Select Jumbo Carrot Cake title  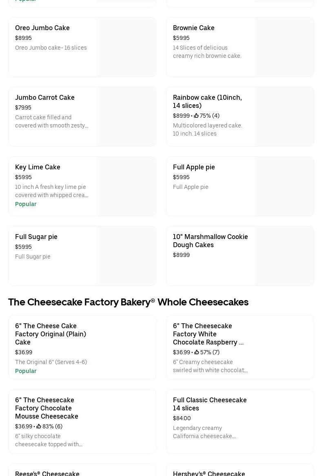point(45,97)
